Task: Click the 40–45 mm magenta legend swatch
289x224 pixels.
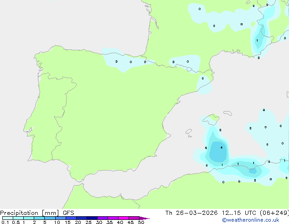Action: click(x=124, y=218)
